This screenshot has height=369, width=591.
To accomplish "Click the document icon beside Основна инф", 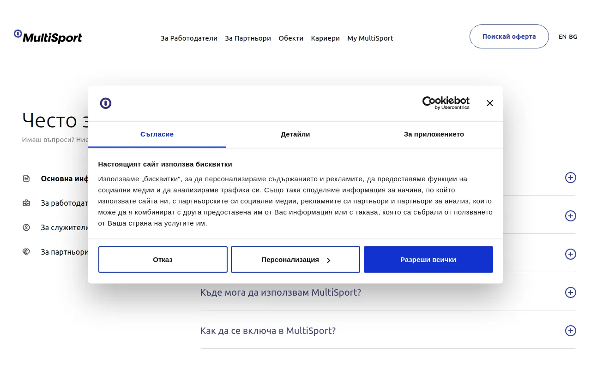I will [26, 179].
